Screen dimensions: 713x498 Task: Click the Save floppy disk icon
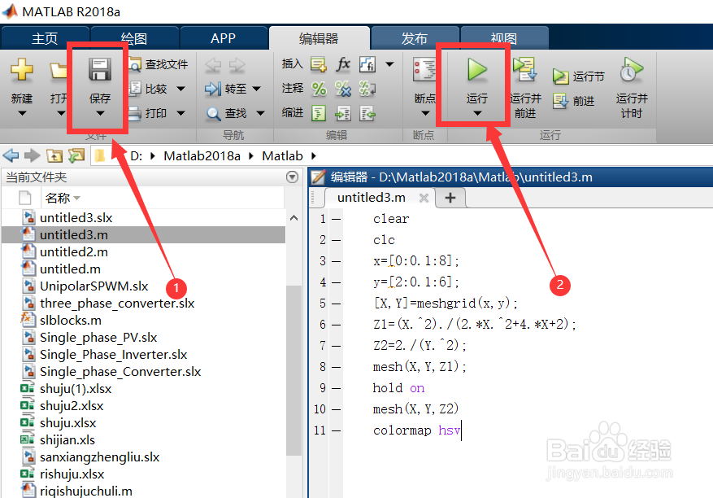[99, 70]
